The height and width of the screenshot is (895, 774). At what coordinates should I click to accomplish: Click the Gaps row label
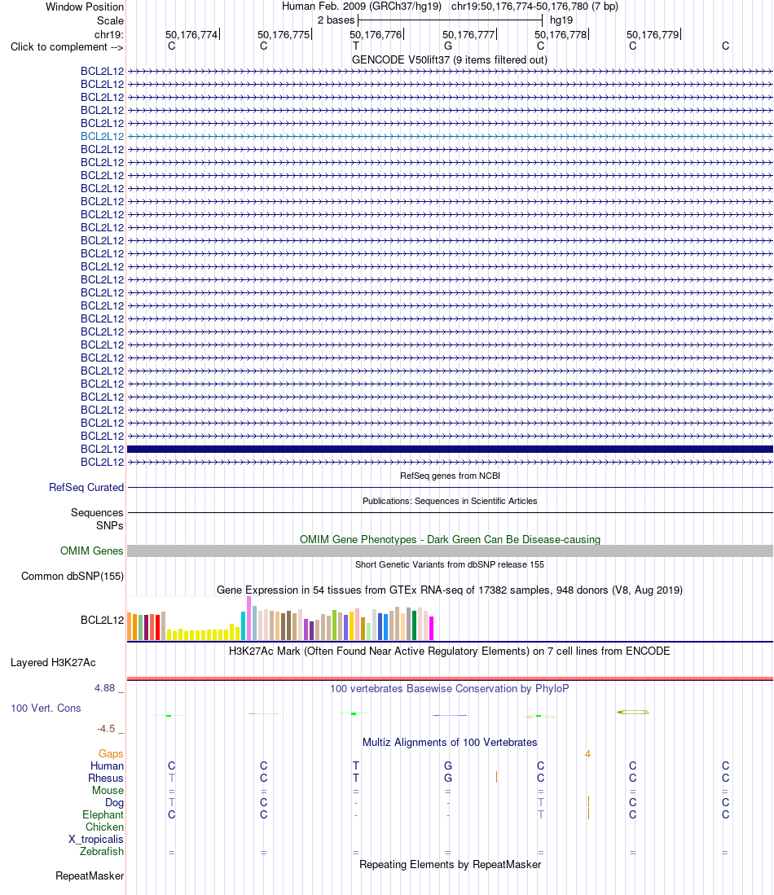[111, 754]
